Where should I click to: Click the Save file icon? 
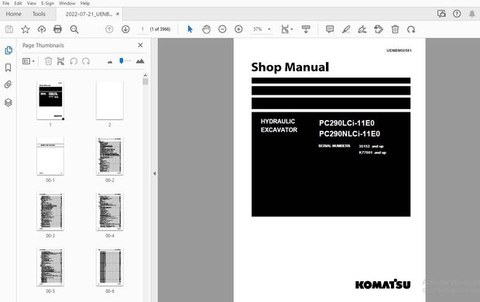pos(9,29)
